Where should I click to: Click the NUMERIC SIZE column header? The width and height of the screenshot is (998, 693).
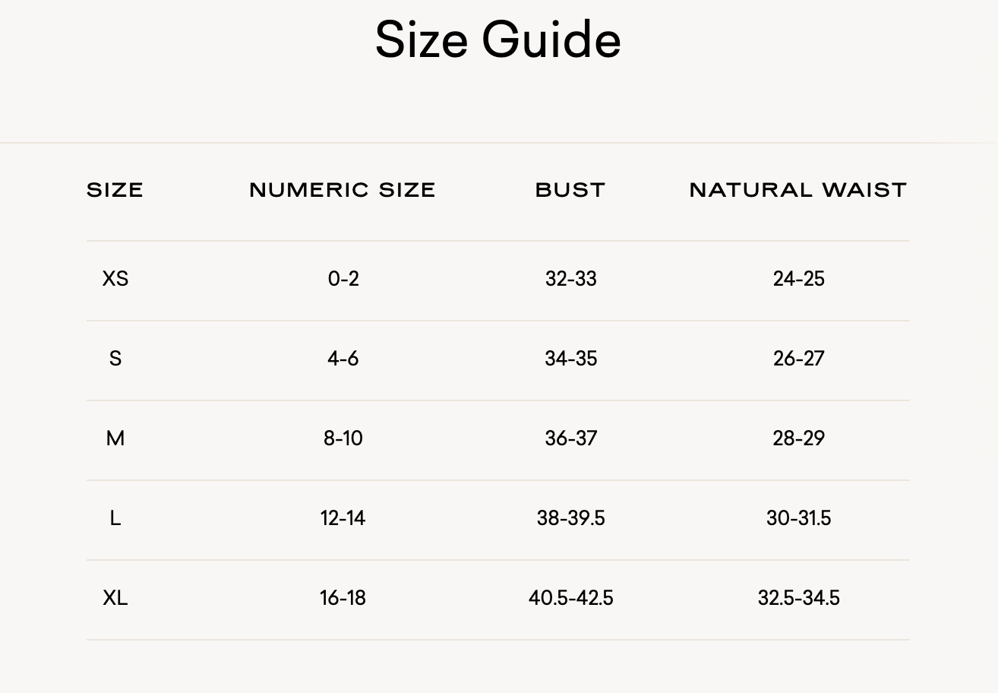point(343,190)
